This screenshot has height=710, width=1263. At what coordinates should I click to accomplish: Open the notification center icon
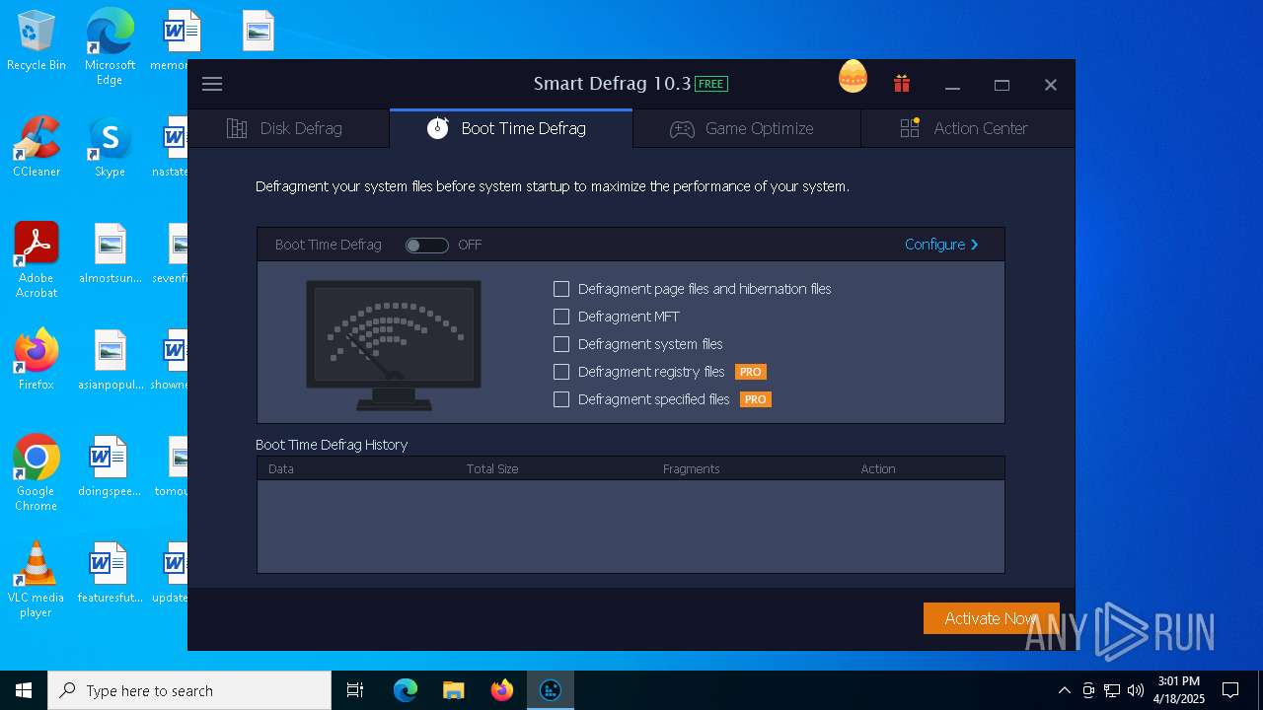click(x=1230, y=690)
